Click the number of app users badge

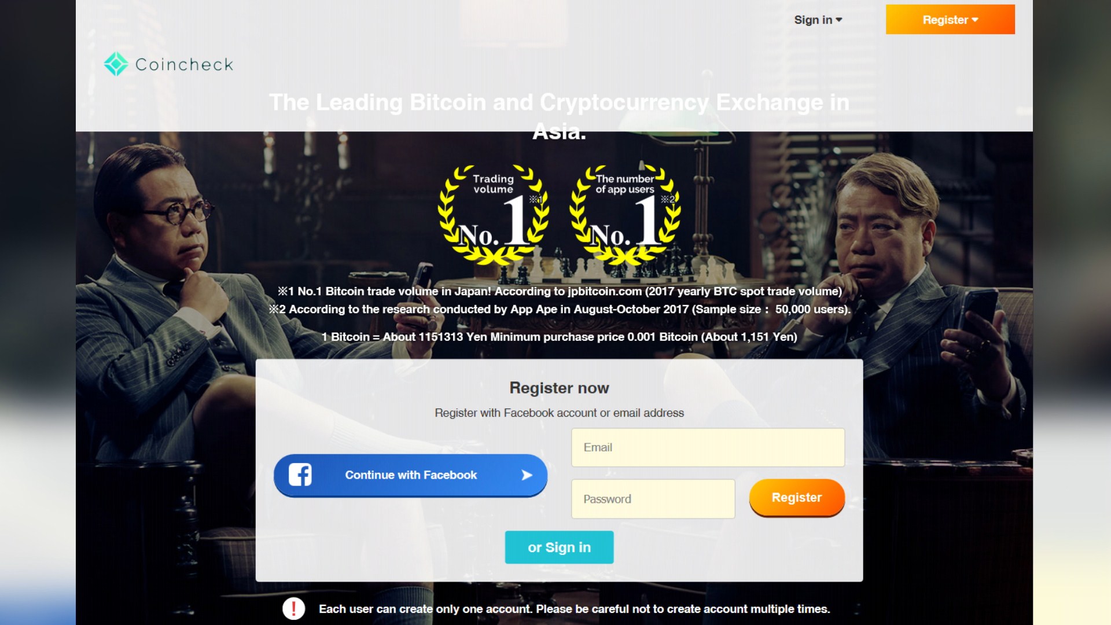[x=625, y=215]
